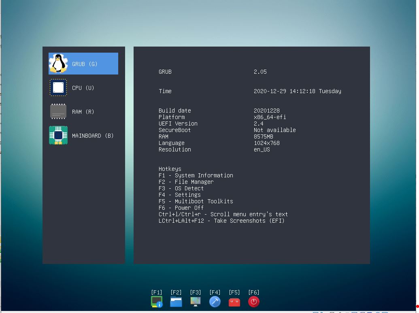The width and height of the screenshot is (419, 313).
Task: Select the CPU (U) sidebar entry
Action: click(x=83, y=87)
